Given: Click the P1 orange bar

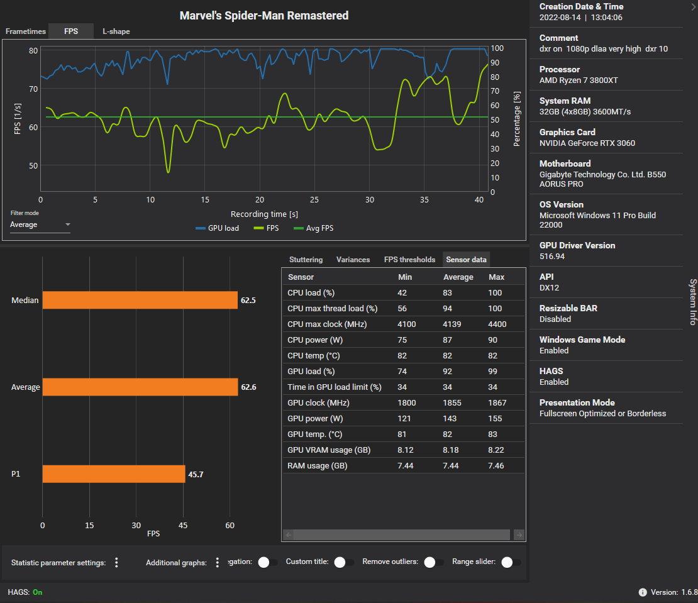Looking at the screenshot, I should [x=114, y=474].
